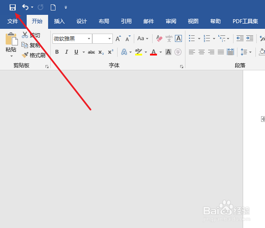The width and height of the screenshot is (265, 228).
Task: Toggle Italic formatting
Action: (x=66, y=52)
